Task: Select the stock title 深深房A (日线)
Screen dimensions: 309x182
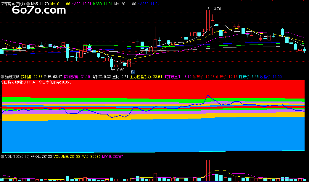Action: click(13, 4)
